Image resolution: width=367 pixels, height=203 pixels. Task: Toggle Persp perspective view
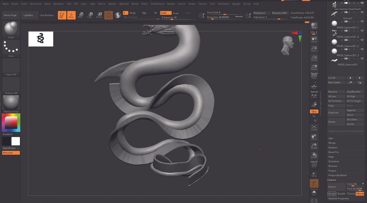(314, 76)
